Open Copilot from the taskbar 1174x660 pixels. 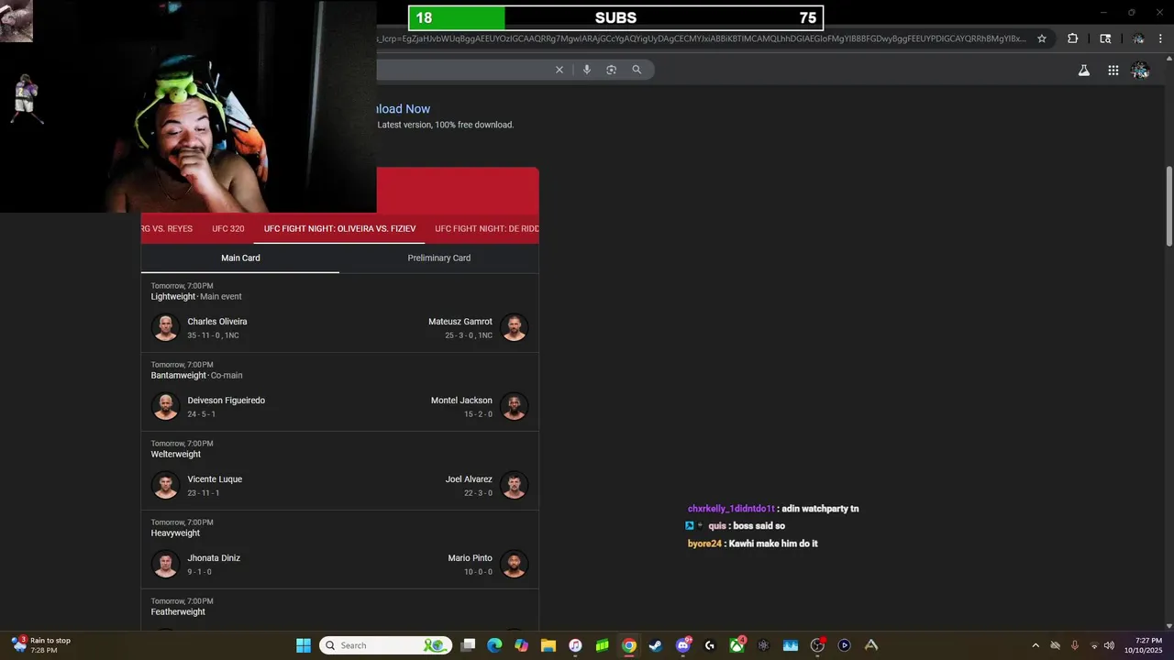click(522, 645)
